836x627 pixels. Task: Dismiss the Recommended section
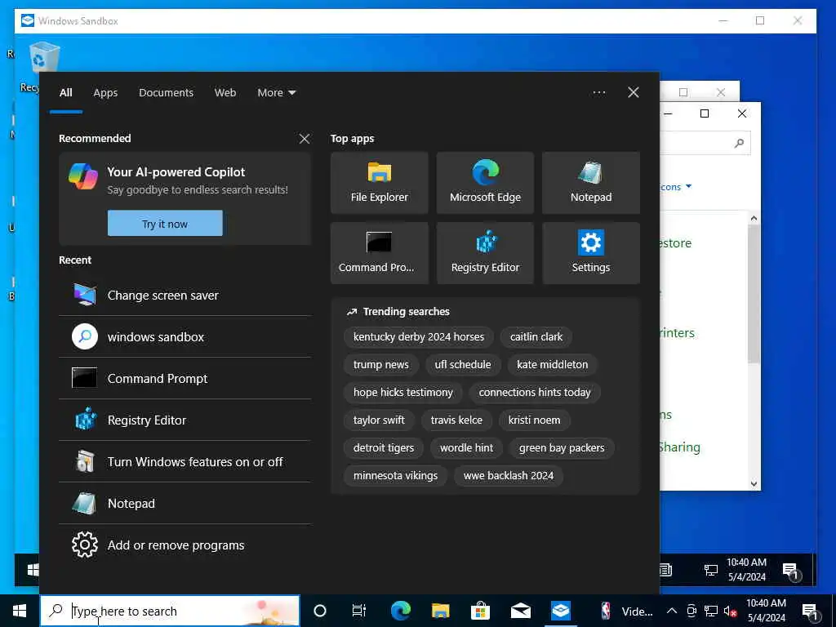(305, 139)
